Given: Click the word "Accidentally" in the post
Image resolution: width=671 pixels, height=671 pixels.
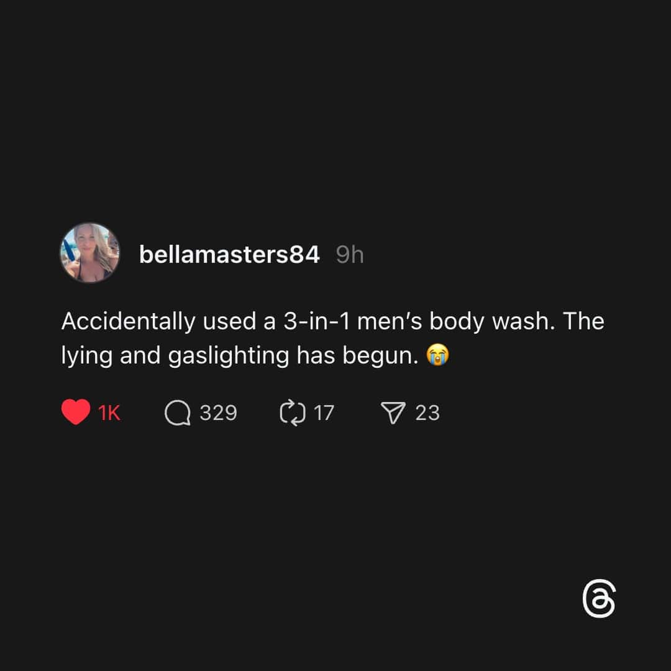Looking at the screenshot, I should (129, 321).
